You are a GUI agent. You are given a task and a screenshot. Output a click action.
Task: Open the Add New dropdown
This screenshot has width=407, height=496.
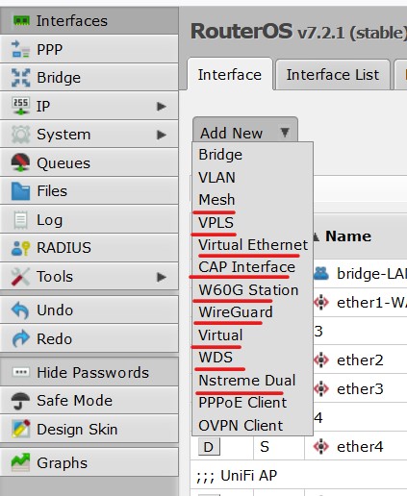click(245, 131)
